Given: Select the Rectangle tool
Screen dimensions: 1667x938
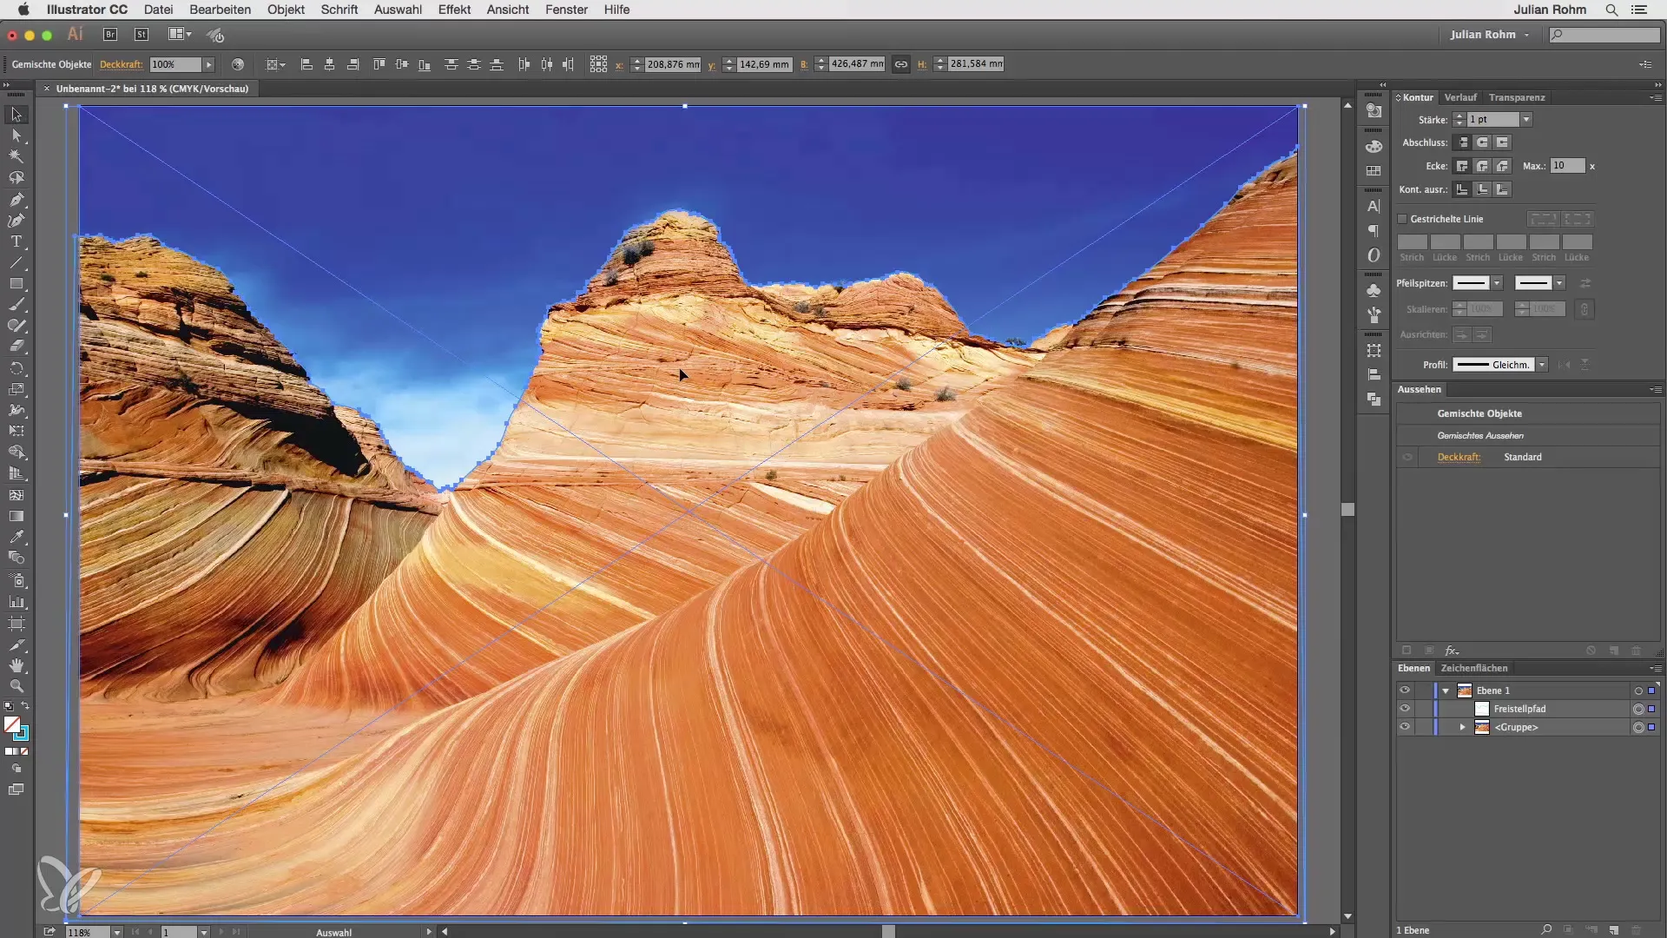Looking at the screenshot, I should (16, 284).
